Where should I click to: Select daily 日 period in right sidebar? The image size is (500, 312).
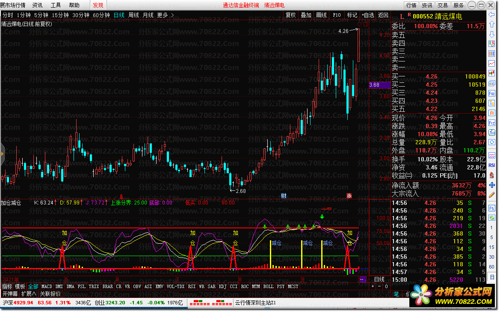tap(492, 277)
